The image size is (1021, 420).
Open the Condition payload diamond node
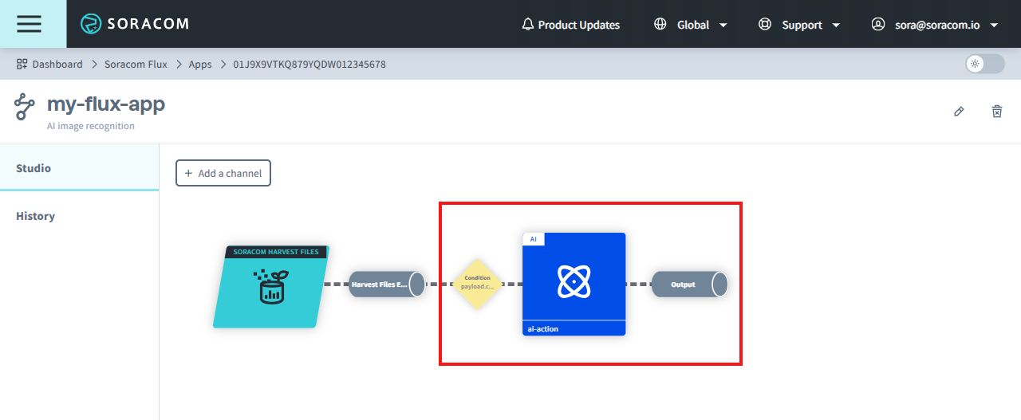[477, 283]
